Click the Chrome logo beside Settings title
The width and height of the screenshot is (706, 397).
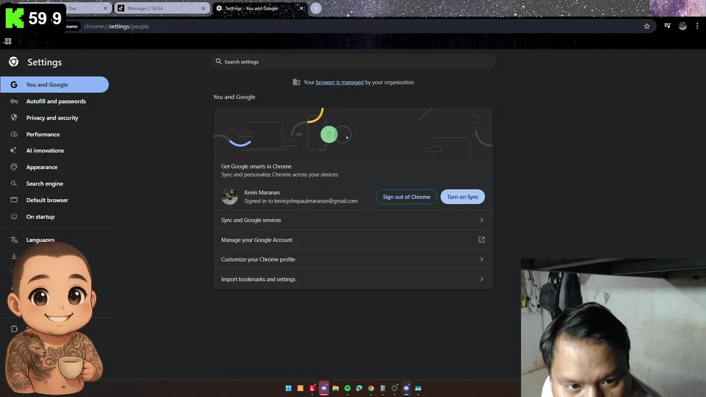(x=14, y=62)
